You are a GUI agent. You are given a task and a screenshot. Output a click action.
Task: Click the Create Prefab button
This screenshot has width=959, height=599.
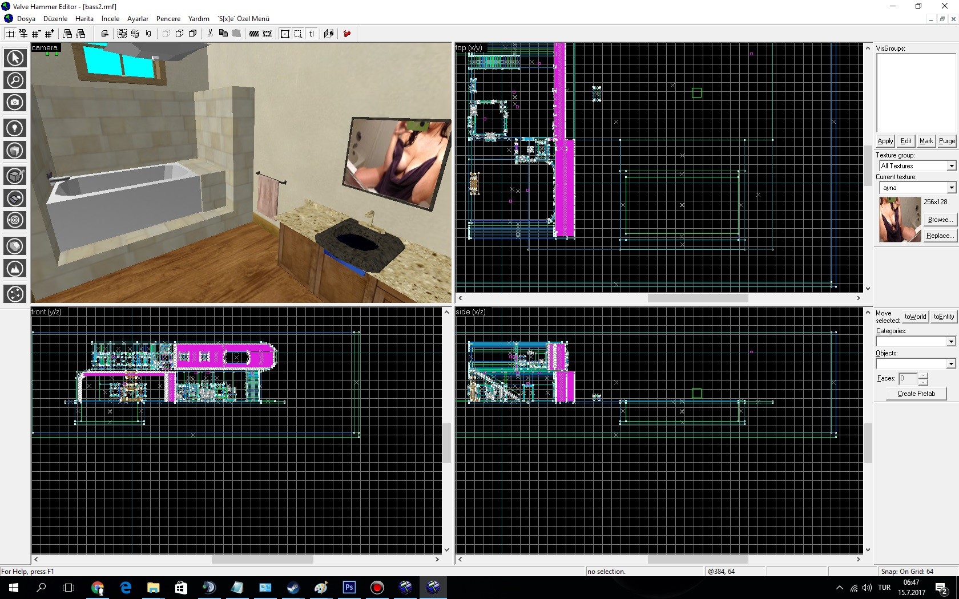click(916, 394)
